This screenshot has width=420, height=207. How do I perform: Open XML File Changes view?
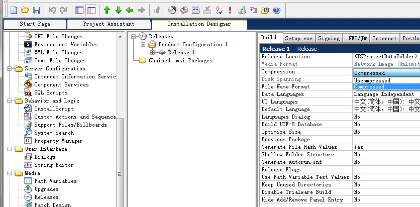tap(58, 52)
